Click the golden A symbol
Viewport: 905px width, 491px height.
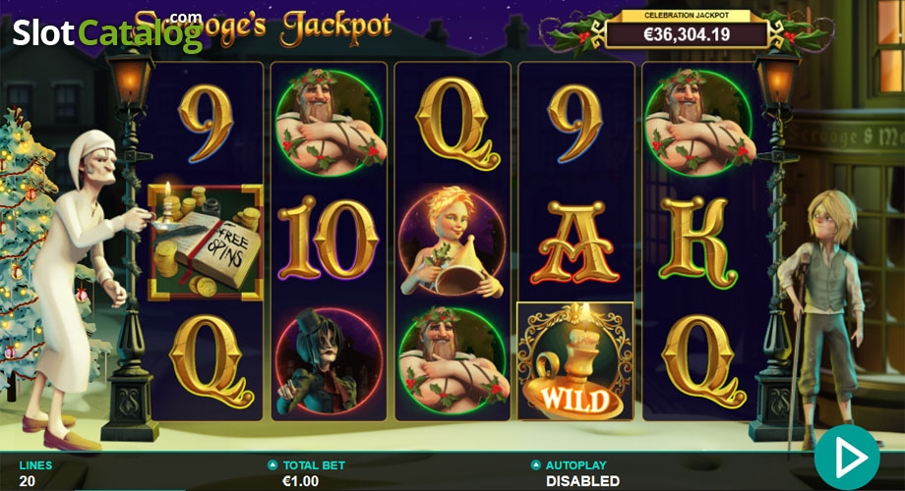point(576,242)
